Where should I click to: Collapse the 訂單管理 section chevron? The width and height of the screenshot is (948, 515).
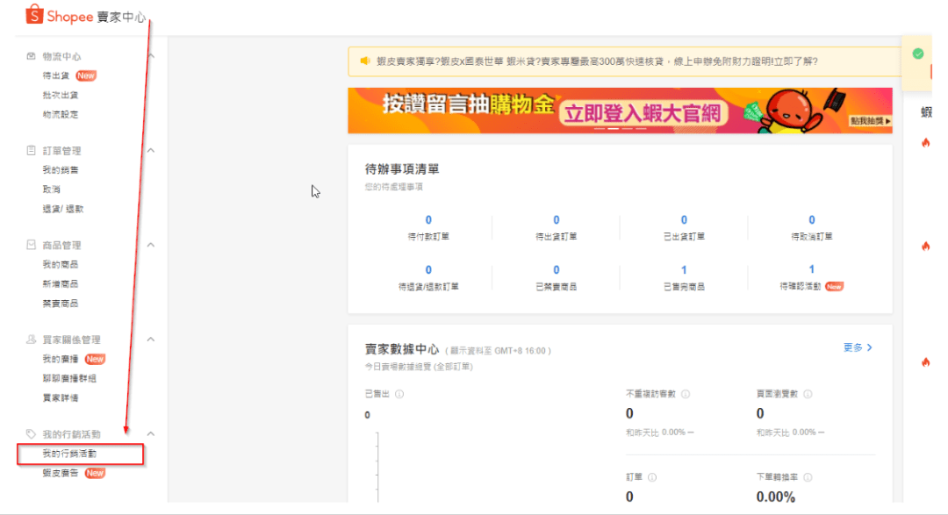click(151, 150)
